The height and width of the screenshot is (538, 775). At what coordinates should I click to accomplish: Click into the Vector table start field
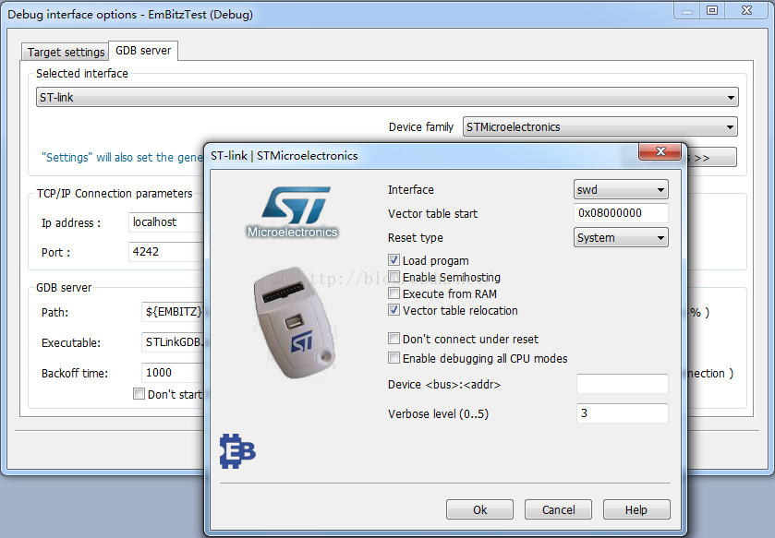621,213
